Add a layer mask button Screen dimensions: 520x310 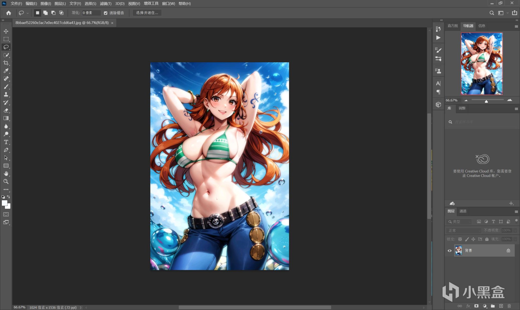point(476,306)
